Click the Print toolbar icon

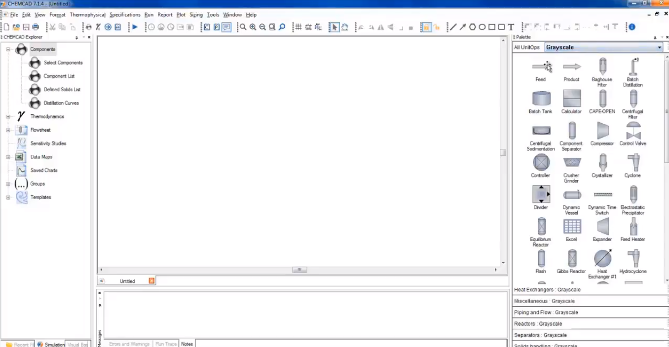(35, 27)
